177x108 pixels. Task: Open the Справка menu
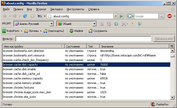tap(93, 9)
